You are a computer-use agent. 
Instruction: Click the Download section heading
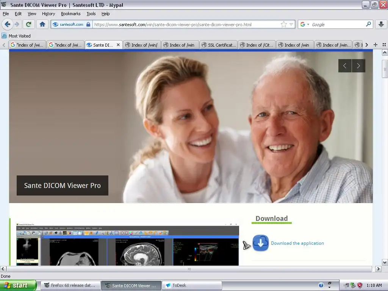(271, 218)
